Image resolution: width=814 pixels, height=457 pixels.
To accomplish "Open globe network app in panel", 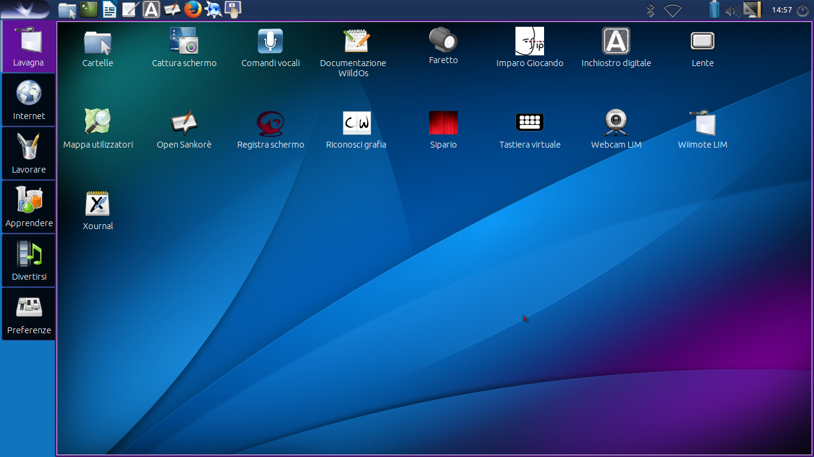I will 213,9.
